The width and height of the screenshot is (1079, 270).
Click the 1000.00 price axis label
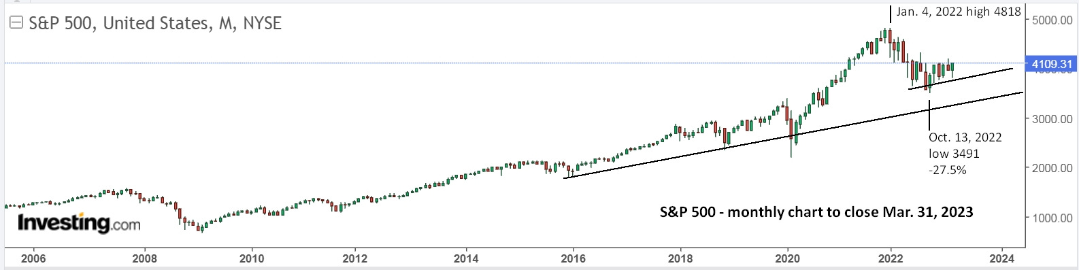1052,218
